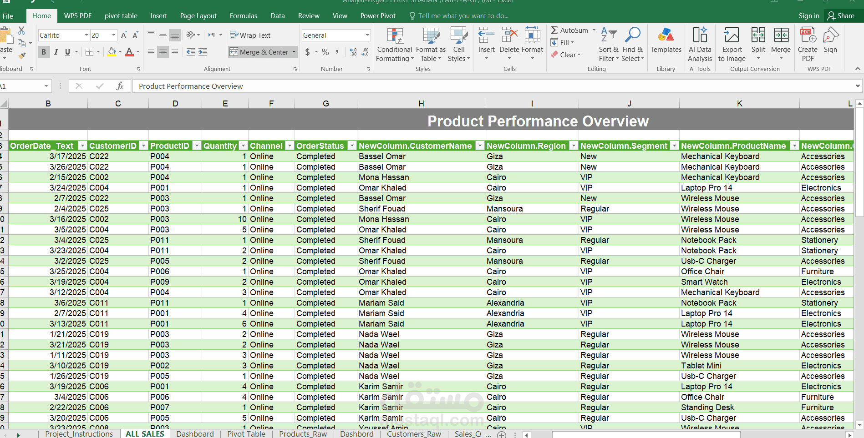Click Increase Font Size icon
Screen dimensions: 864x438
(124, 35)
